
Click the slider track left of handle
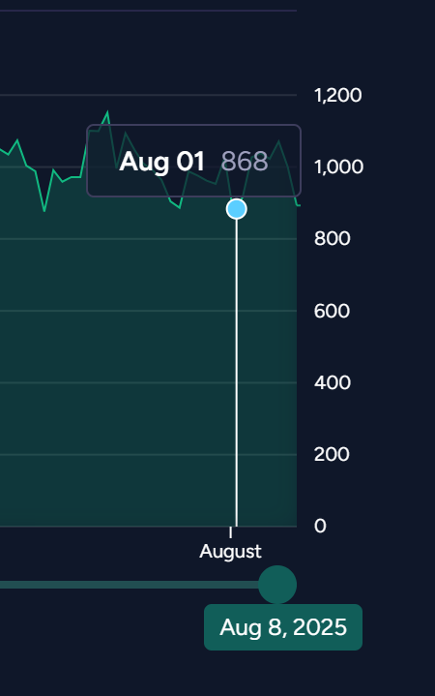129,585
